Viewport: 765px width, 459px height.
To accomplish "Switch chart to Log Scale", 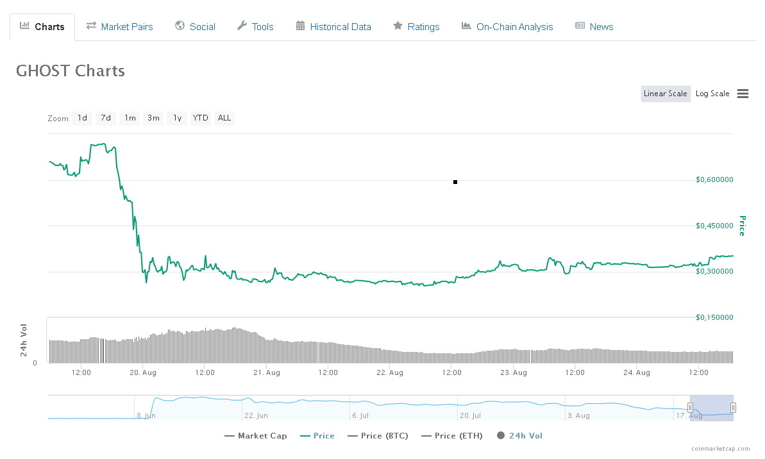I will coord(712,94).
